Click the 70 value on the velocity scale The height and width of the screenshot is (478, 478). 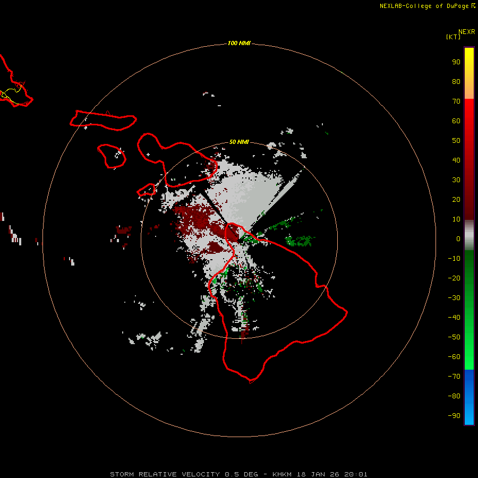pos(456,101)
